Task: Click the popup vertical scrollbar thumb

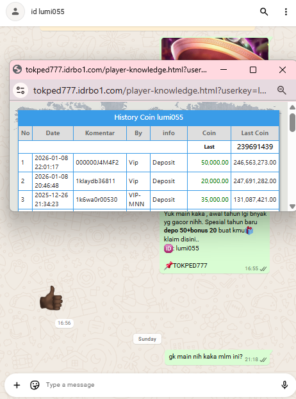Action: tap(292, 123)
